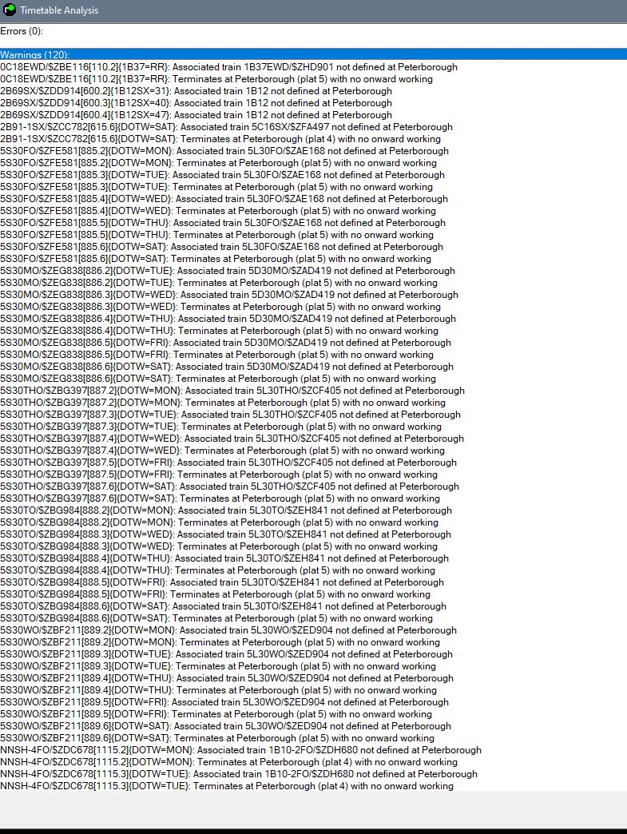Select 2B91-1SX associated train 5C16SX warning
The height and width of the screenshot is (834, 627).
click(227, 127)
